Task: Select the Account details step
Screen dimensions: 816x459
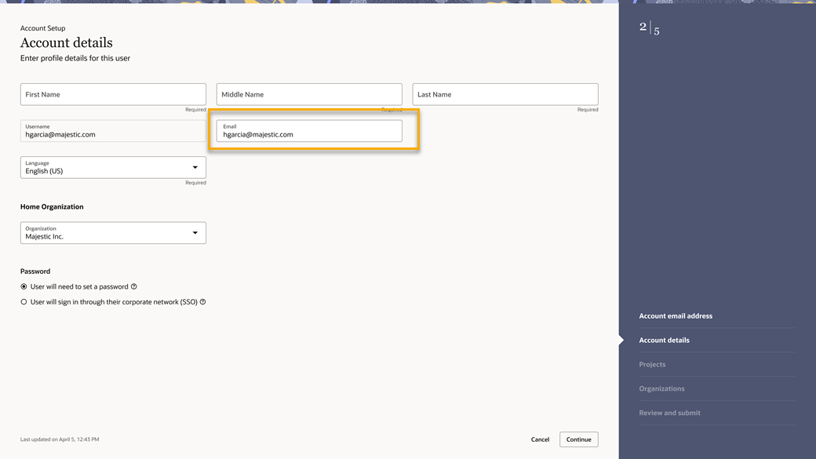Action: click(x=664, y=341)
